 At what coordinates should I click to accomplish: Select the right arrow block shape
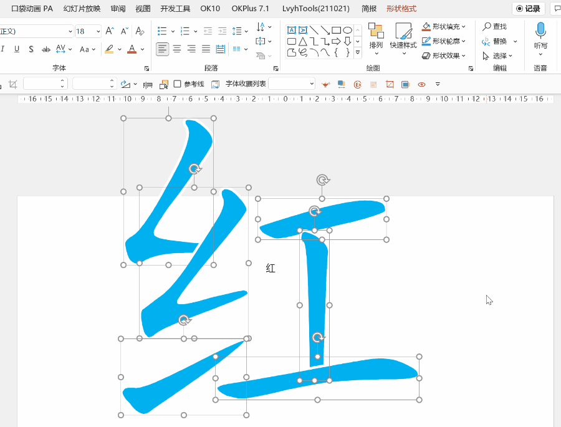point(336,42)
